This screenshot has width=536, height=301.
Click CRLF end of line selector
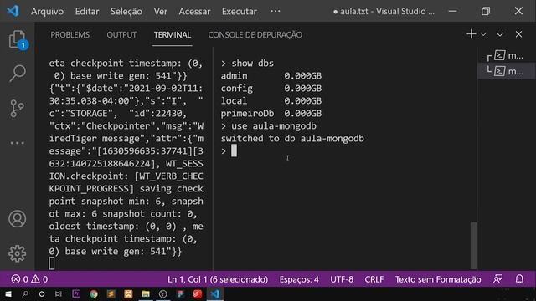click(374, 279)
